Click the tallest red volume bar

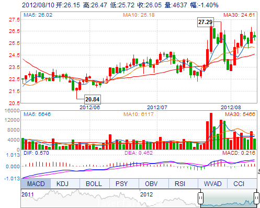click(x=211, y=131)
